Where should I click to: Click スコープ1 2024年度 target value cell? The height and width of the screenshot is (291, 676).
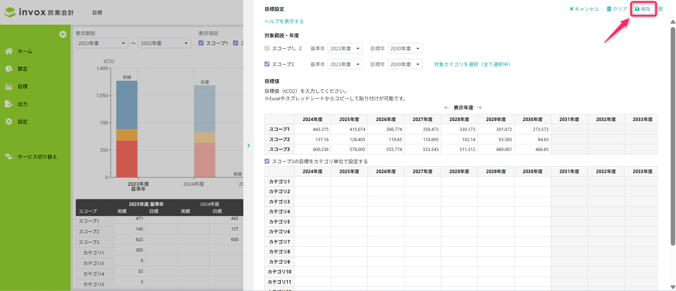[312, 129]
